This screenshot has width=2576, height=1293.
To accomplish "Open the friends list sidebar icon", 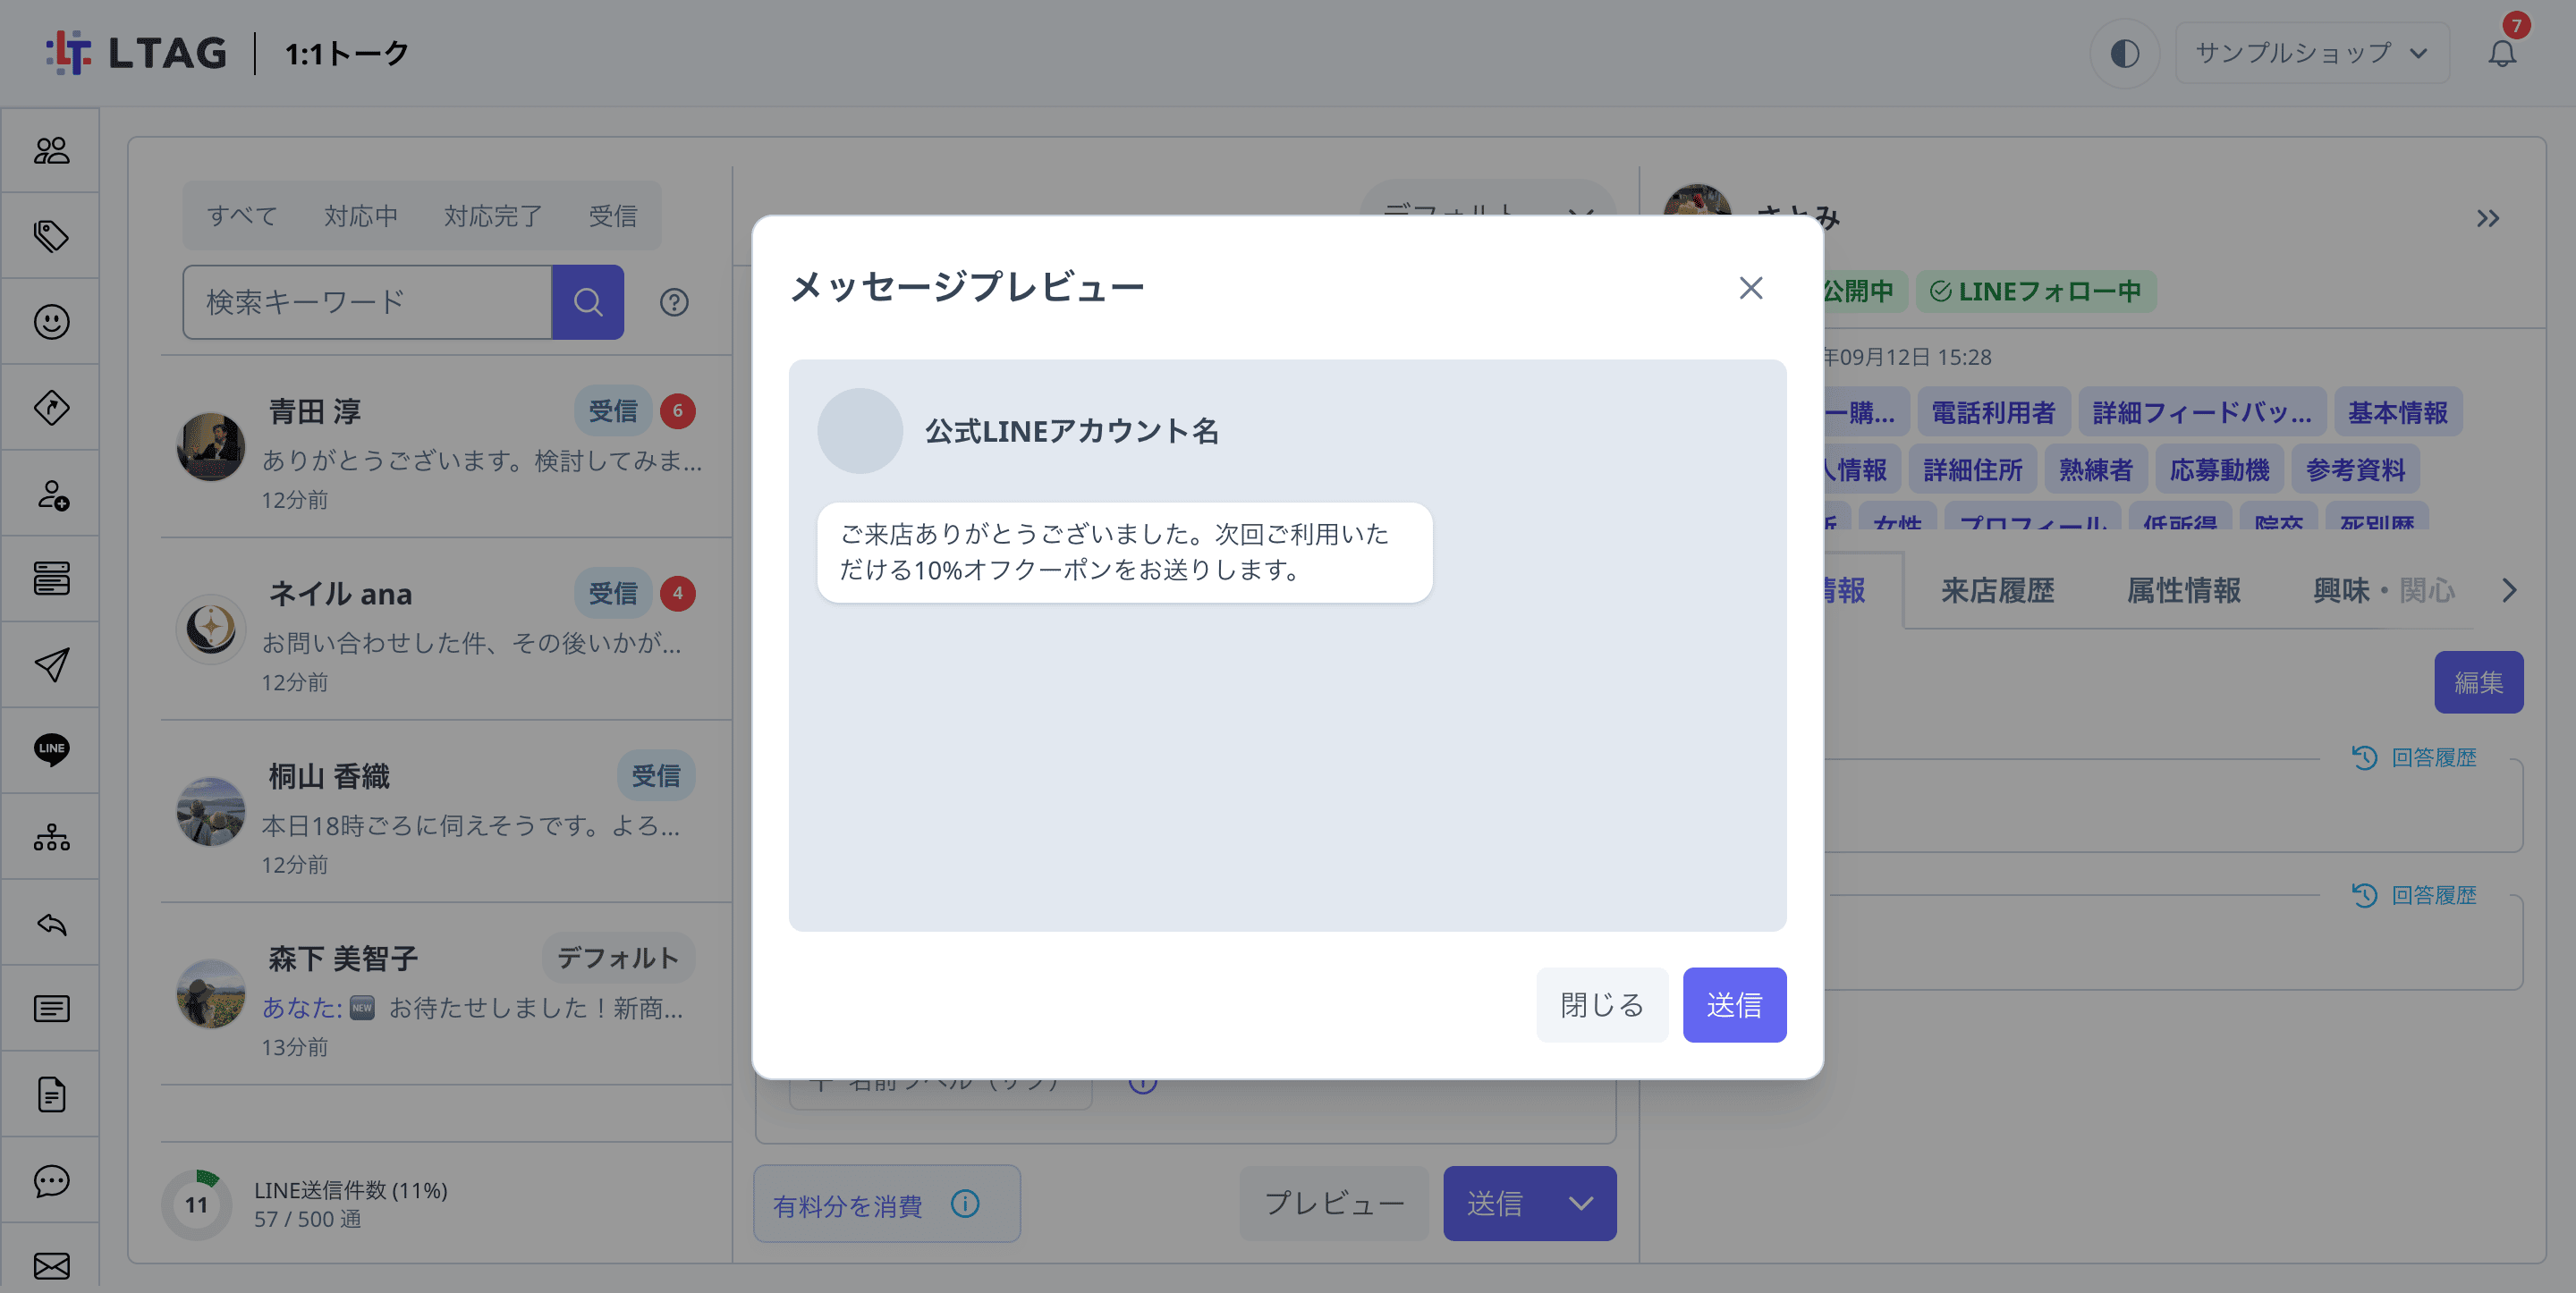I will click(x=51, y=150).
